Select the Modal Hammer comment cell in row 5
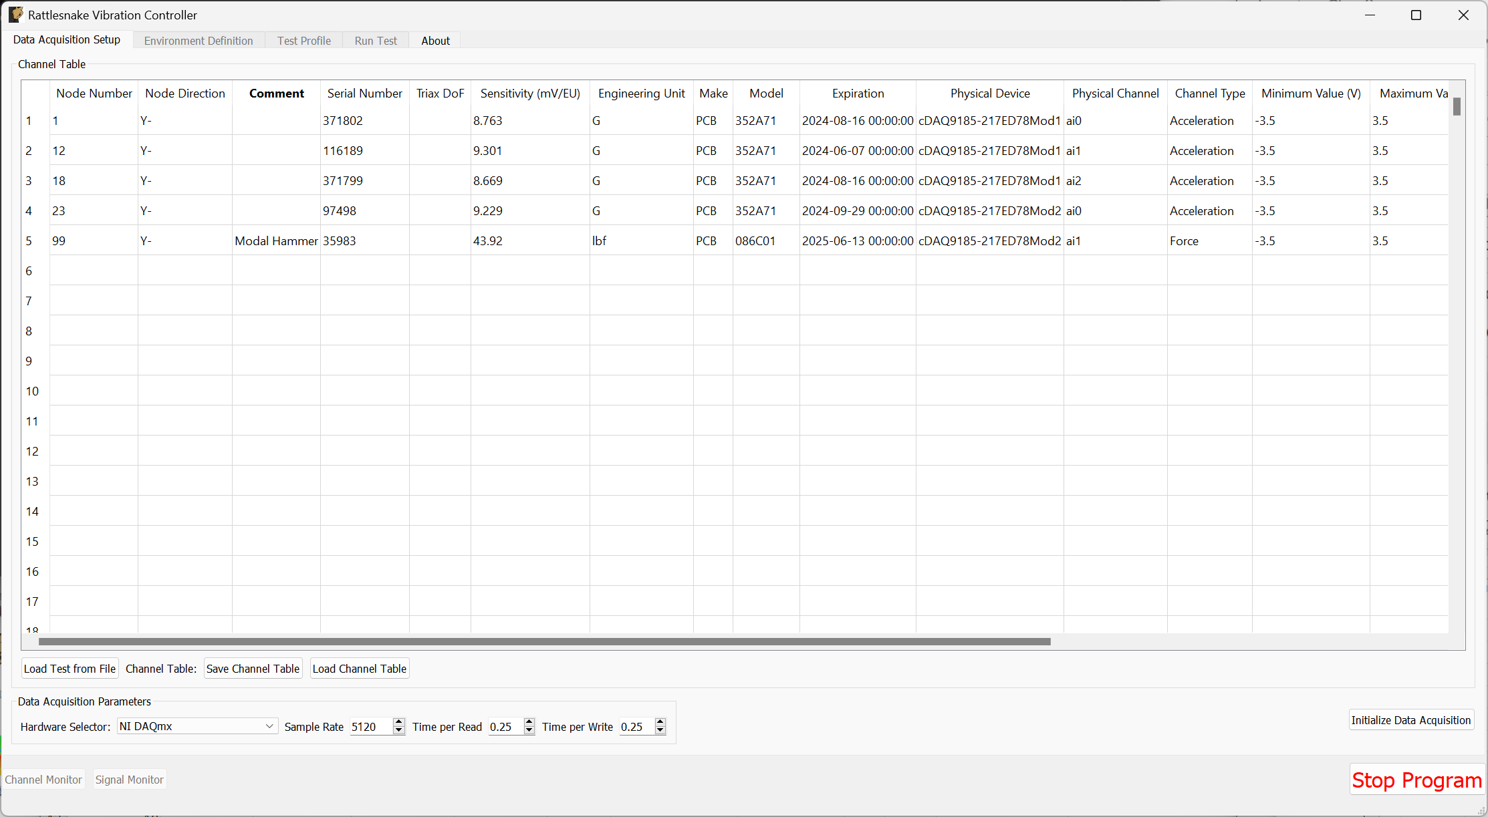1488x817 pixels. tap(276, 240)
